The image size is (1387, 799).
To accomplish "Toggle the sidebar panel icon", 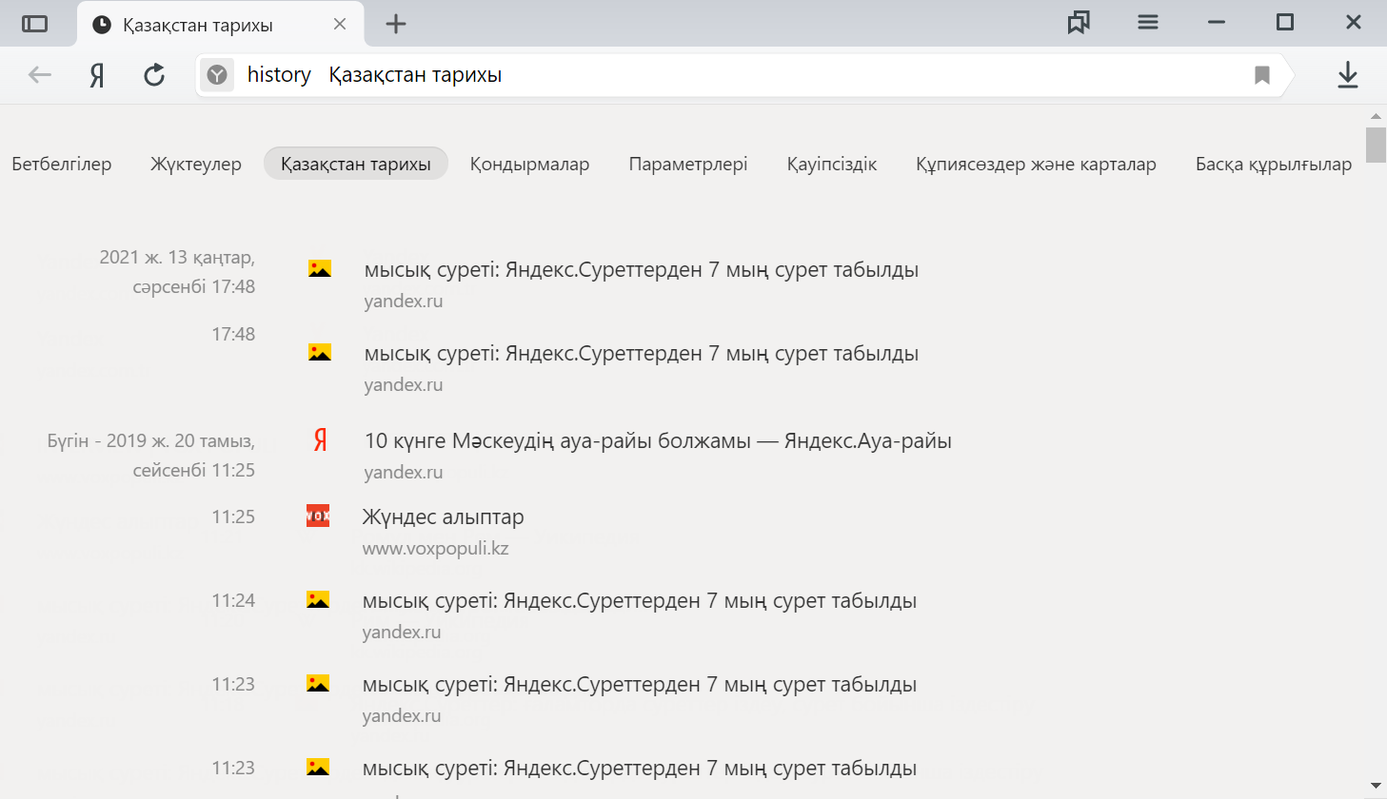I will (x=34, y=24).
